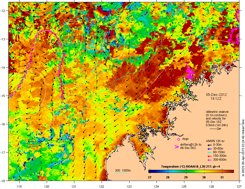Click the '0.5m/s (1kt 24h)' text
Viewport: 245px width, 189px height.
[x=217, y=125]
